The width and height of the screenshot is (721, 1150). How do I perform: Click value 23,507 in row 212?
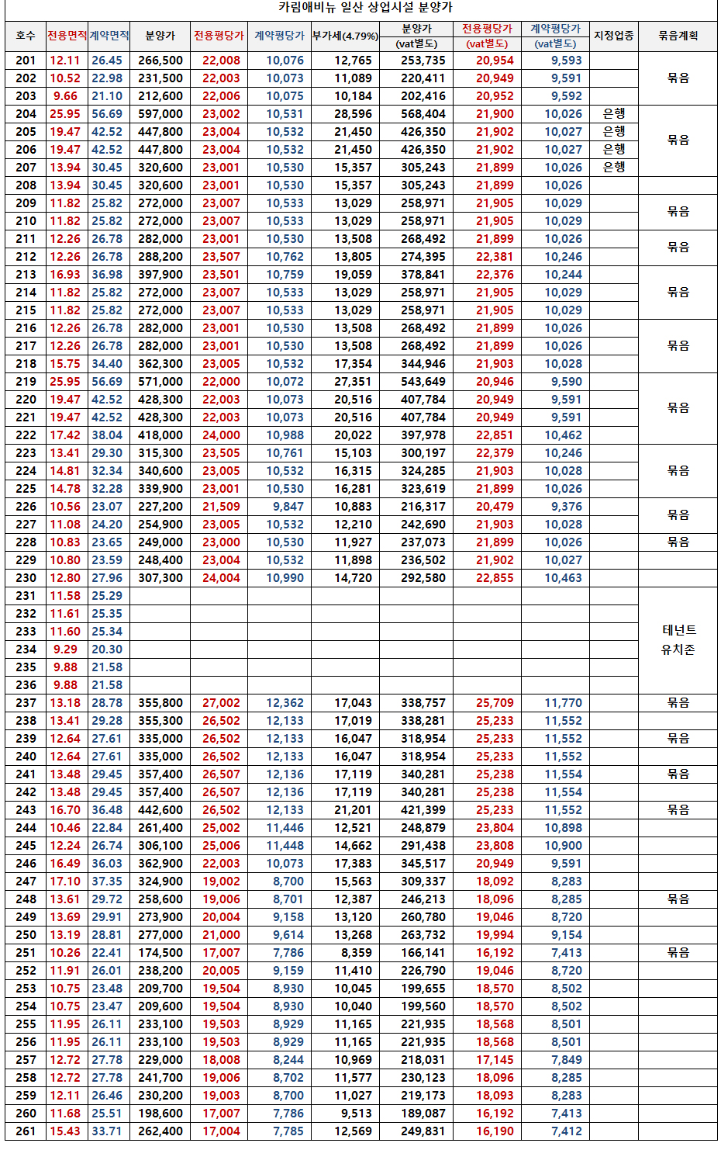(x=221, y=257)
